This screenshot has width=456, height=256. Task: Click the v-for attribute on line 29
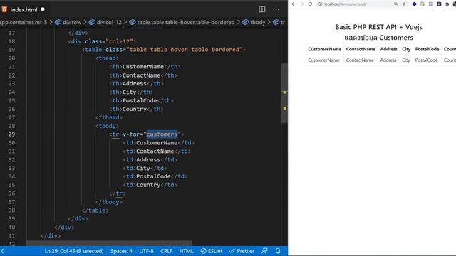click(131, 134)
